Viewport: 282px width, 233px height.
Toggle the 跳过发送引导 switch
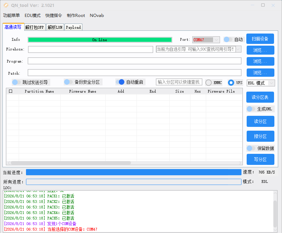click(x=16, y=82)
